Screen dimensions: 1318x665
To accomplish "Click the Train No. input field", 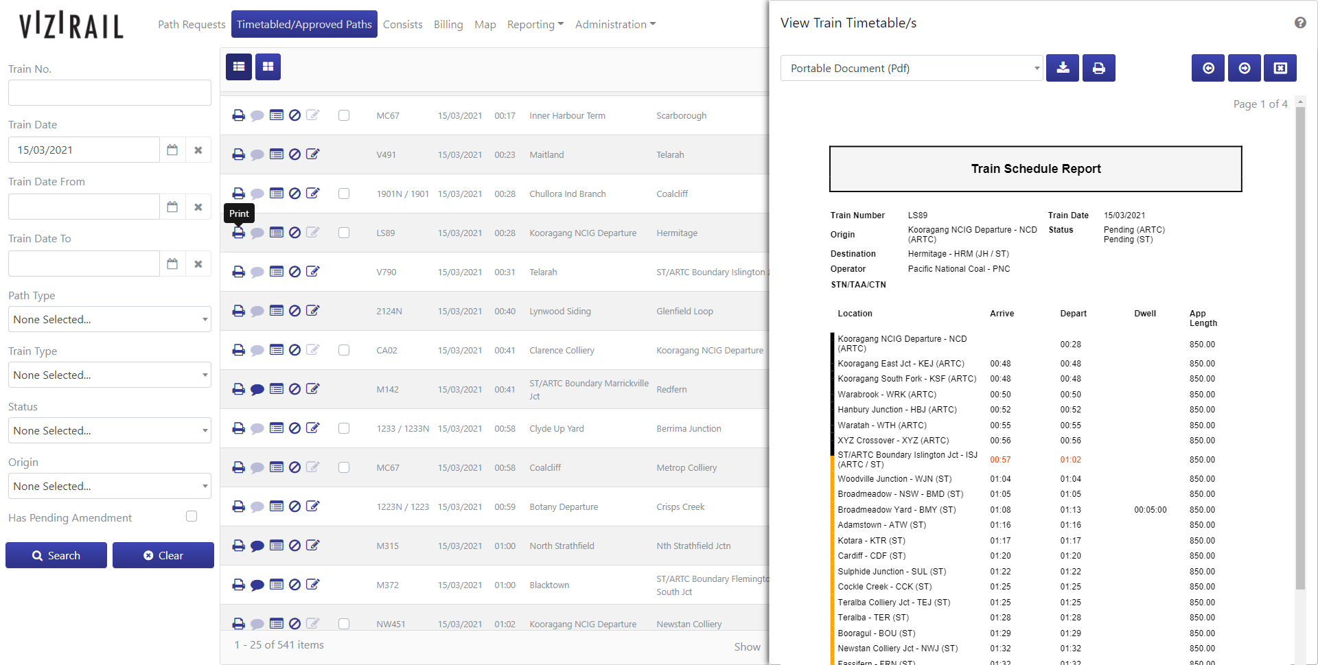I will (110, 93).
